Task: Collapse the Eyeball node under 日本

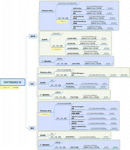Action: coord(48,82)
